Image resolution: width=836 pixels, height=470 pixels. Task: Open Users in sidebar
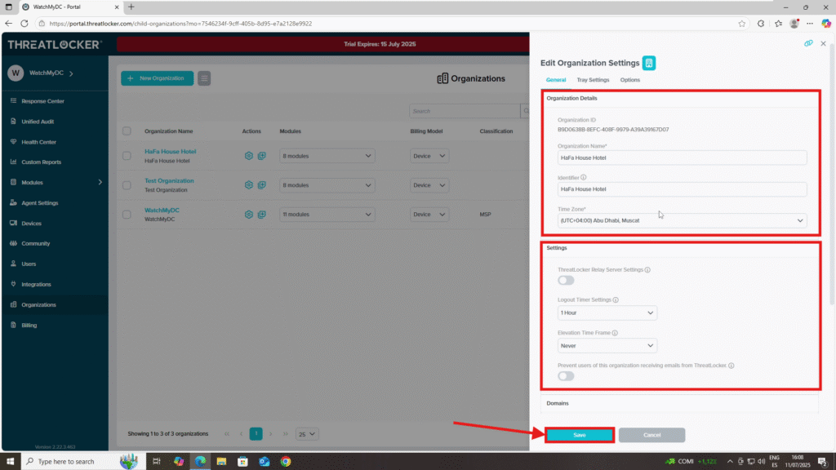29,264
